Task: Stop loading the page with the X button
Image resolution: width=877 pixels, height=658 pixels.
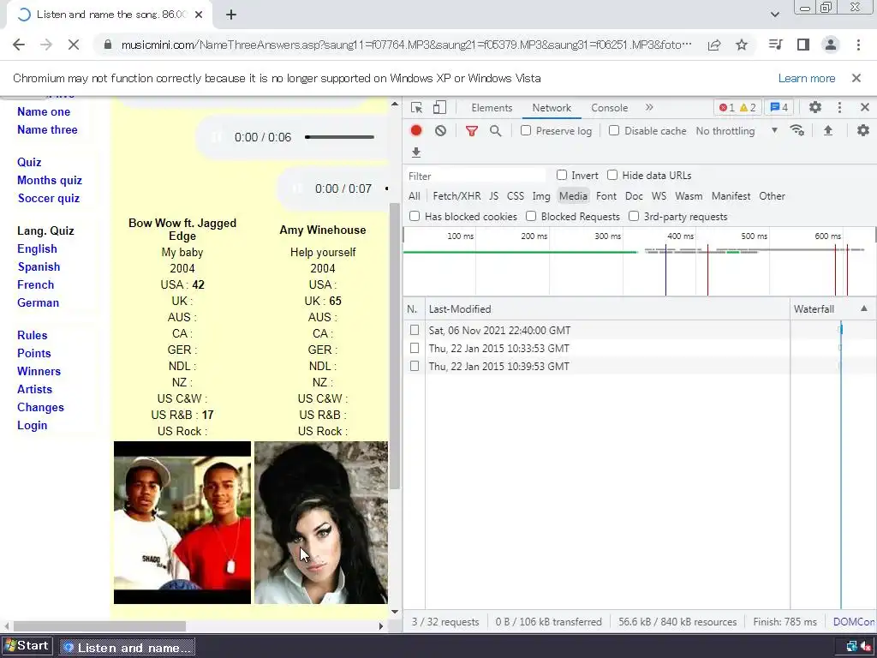Action: (x=74, y=45)
